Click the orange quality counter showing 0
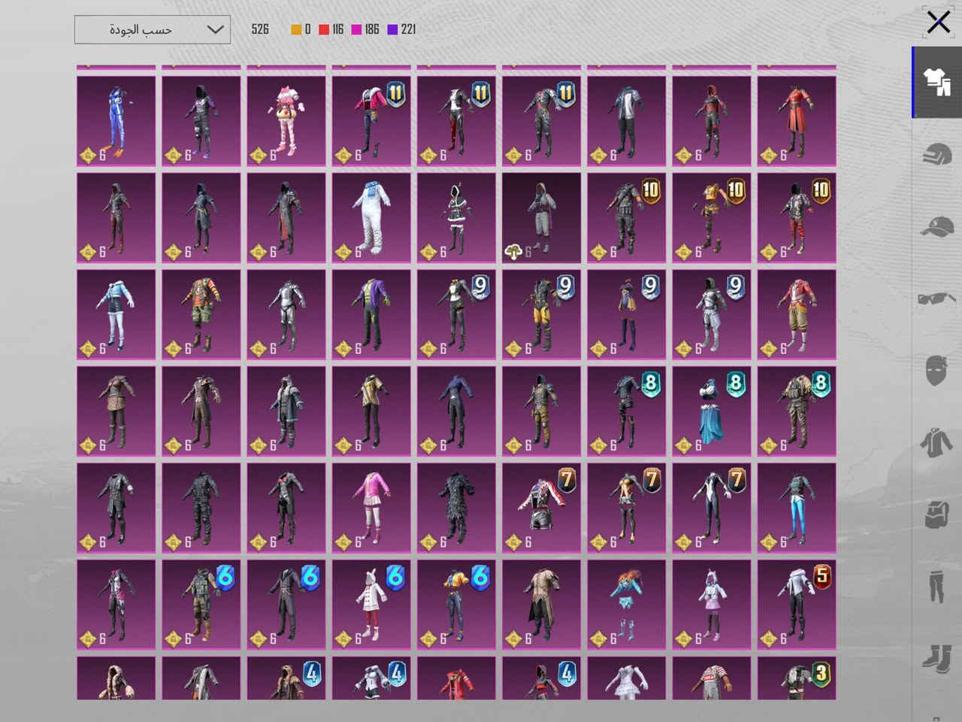The image size is (962, 722). (x=301, y=29)
